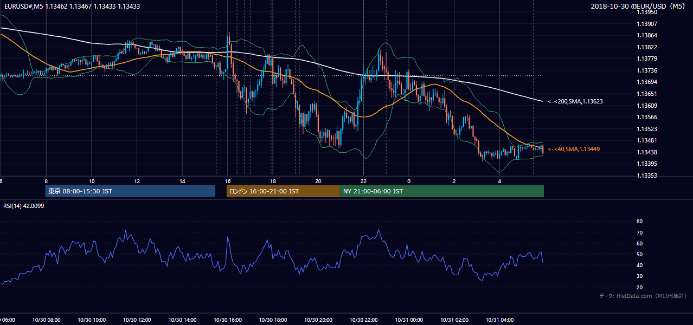The width and height of the screenshot is (693, 325).
Task: Click bottom date label 10/30 14:00
Action: [x=182, y=320]
